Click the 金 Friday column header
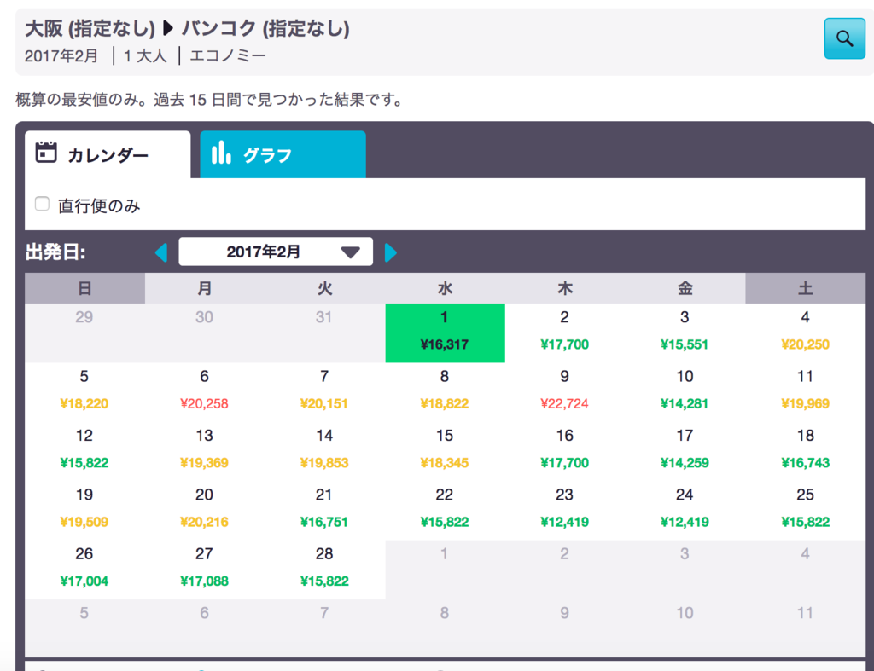 [685, 288]
